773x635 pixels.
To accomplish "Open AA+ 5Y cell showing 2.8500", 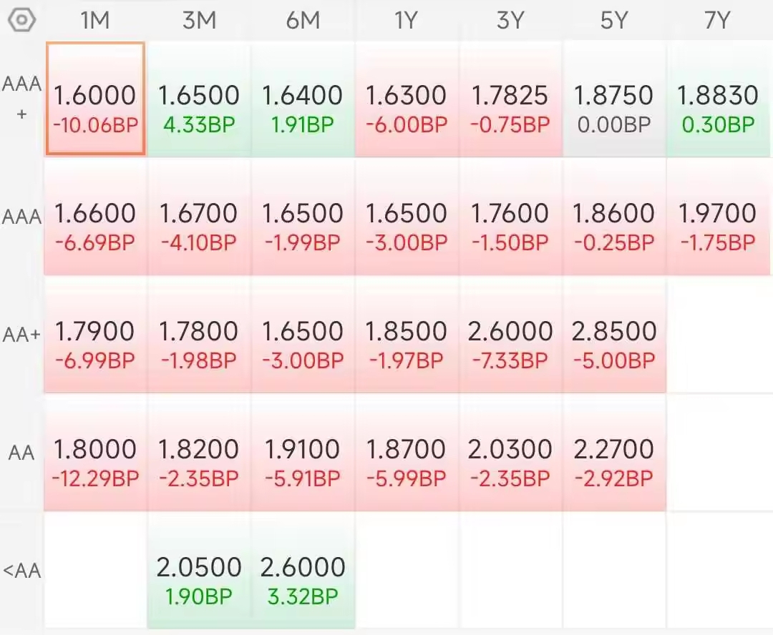I will [614, 335].
